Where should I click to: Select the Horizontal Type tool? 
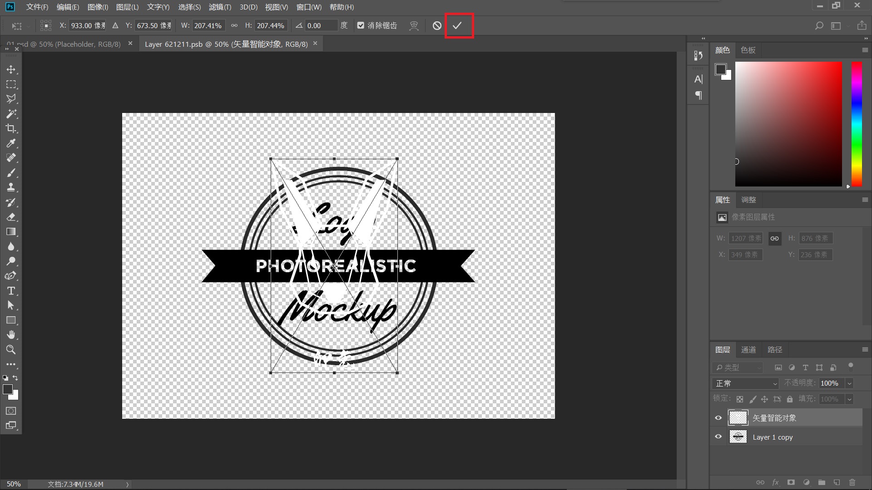point(11,291)
